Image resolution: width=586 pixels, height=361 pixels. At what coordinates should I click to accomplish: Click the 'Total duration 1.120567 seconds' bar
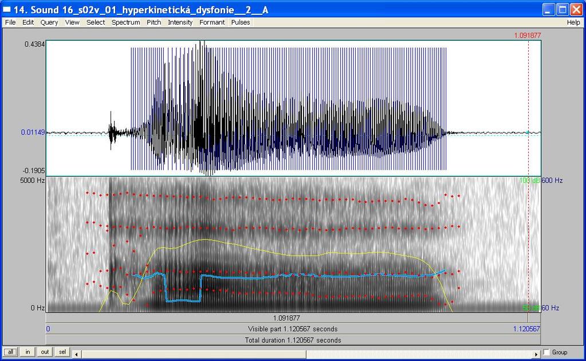pos(293,340)
